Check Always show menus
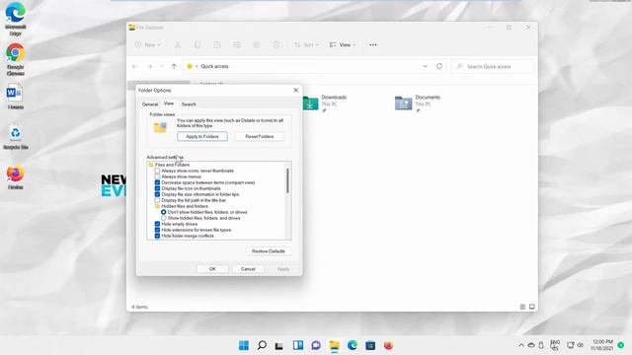The height and width of the screenshot is (355, 632). (x=157, y=177)
